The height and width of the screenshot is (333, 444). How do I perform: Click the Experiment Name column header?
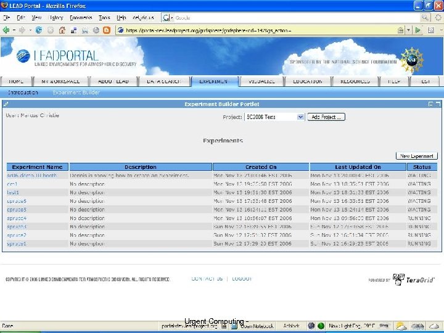coord(37,167)
